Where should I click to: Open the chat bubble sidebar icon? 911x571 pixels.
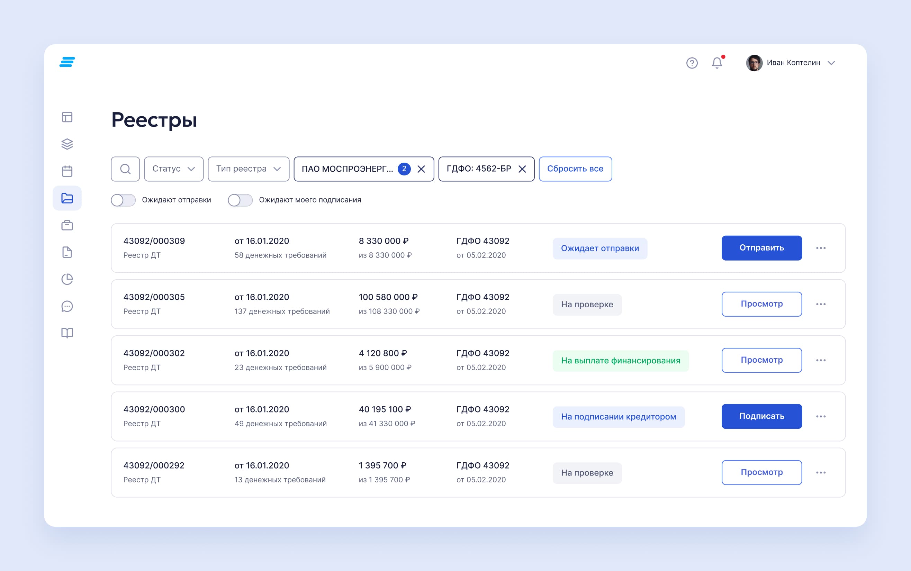coord(67,306)
